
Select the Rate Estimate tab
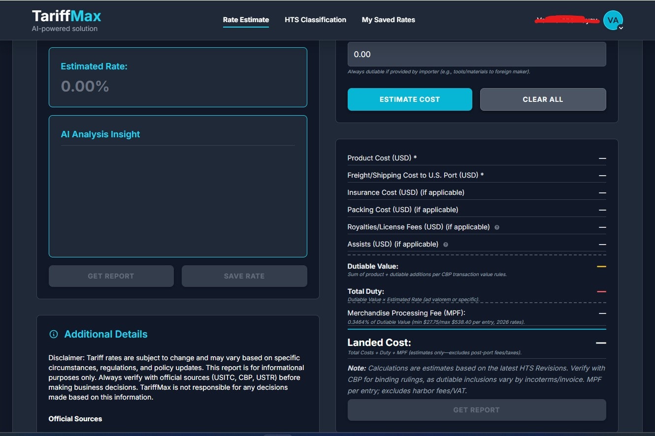[x=246, y=20]
